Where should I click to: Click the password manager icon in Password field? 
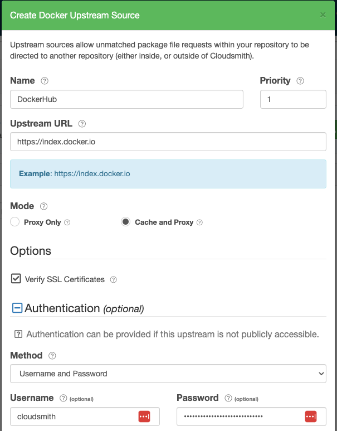pyautogui.click(x=311, y=417)
